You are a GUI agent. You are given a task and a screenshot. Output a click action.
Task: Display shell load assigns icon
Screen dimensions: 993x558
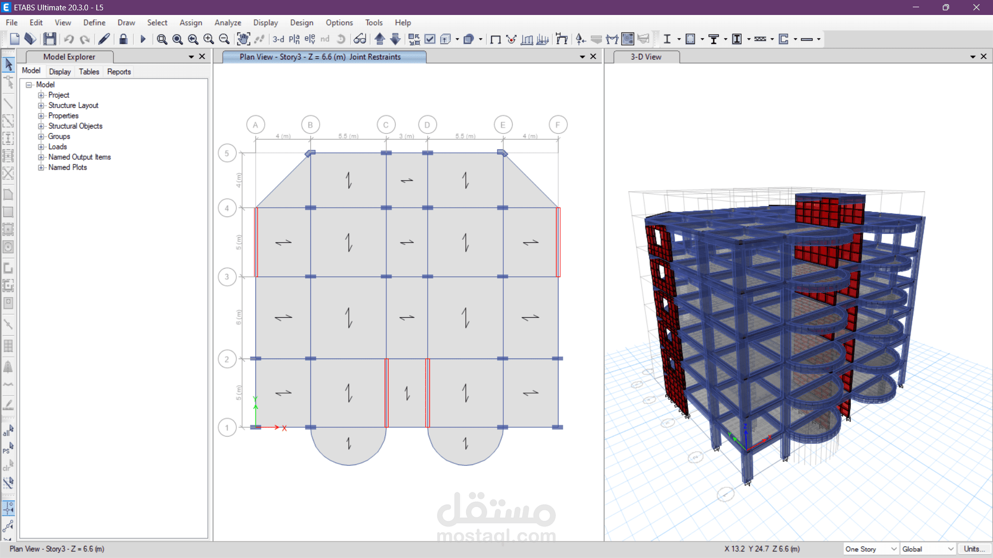point(543,39)
